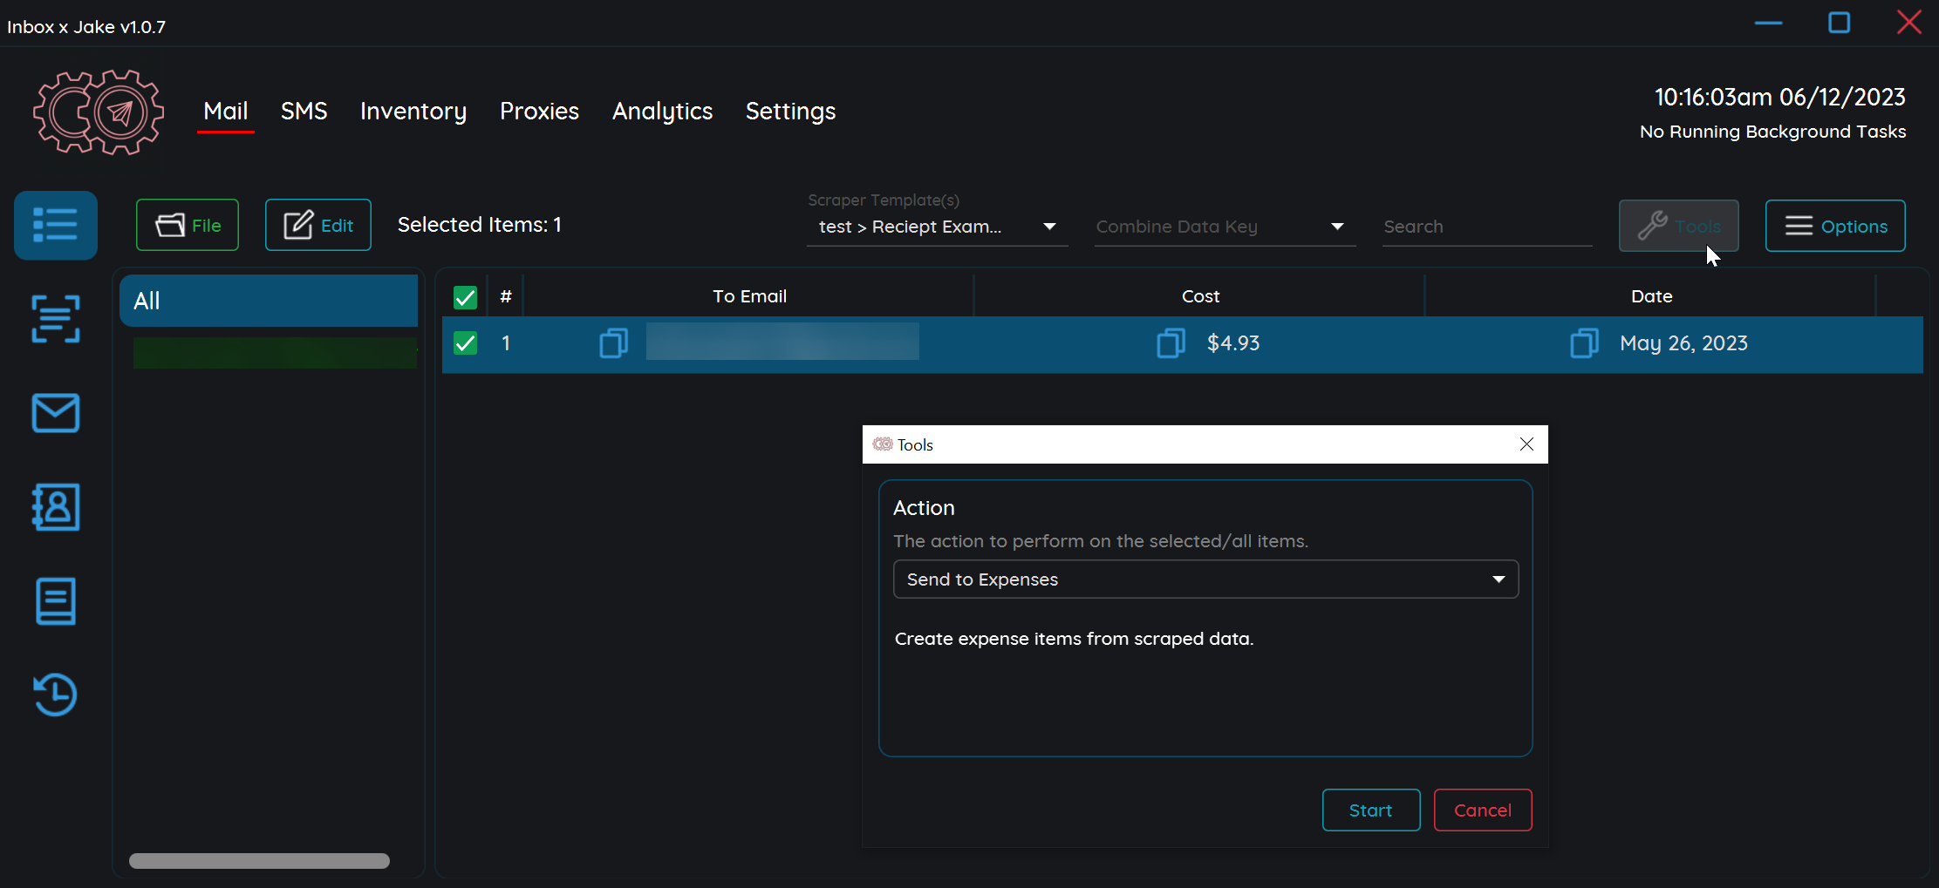1939x888 pixels.
Task: Open the logs book icon in sidebar
Action: pos(55,601)
